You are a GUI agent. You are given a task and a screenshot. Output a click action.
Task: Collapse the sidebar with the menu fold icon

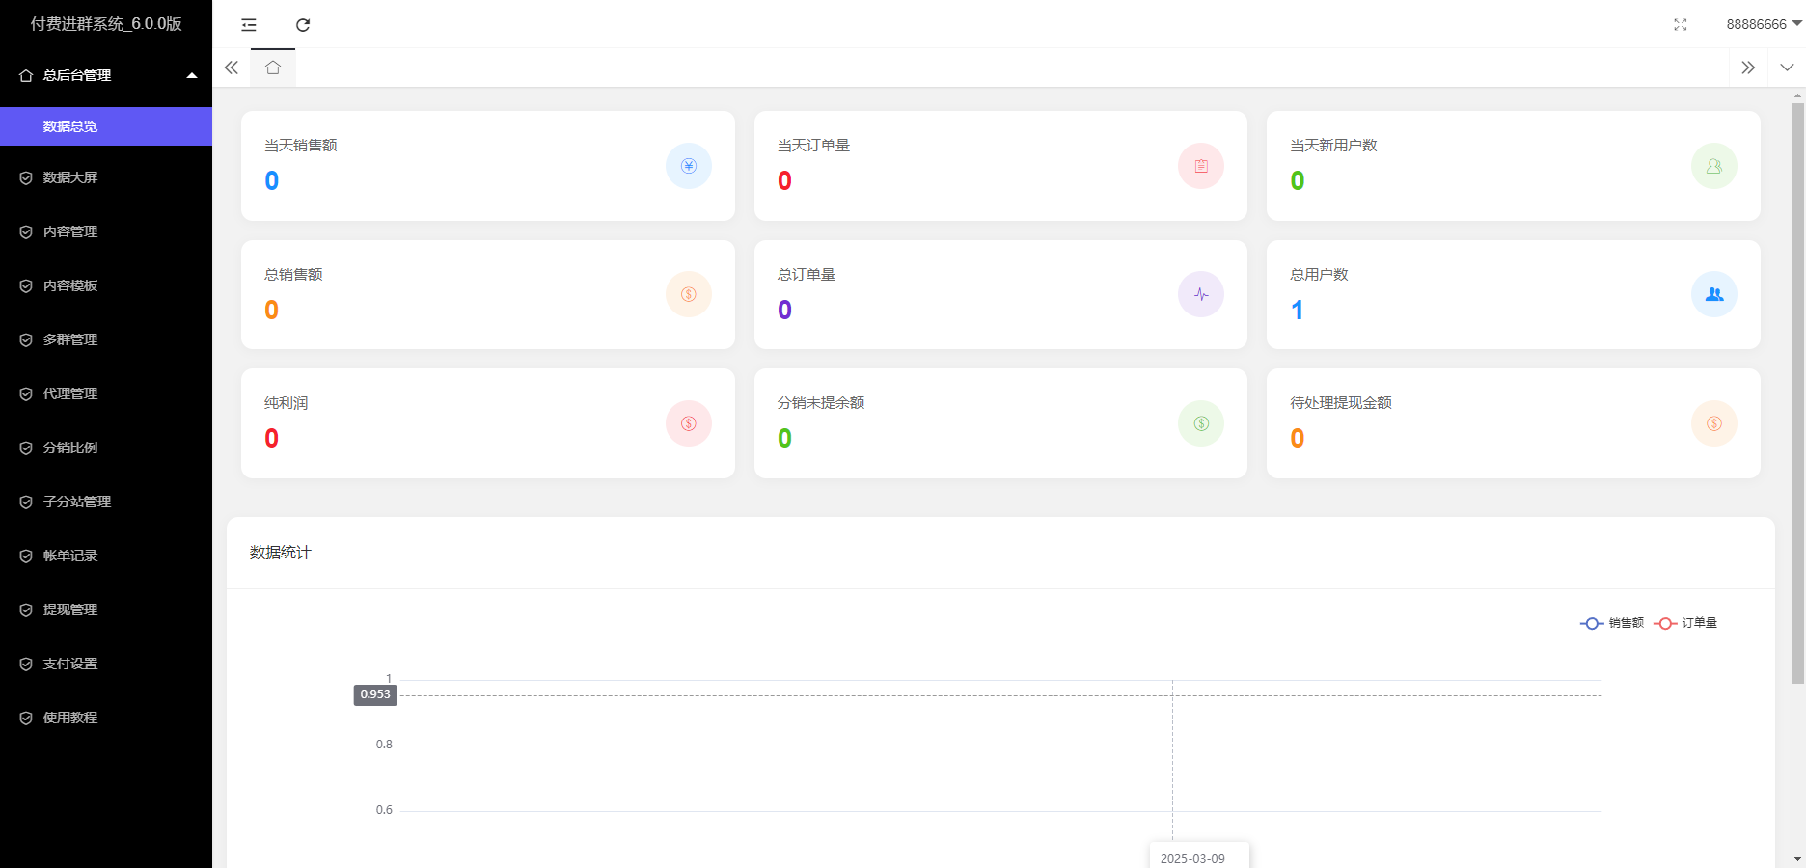tap(249, 25)
